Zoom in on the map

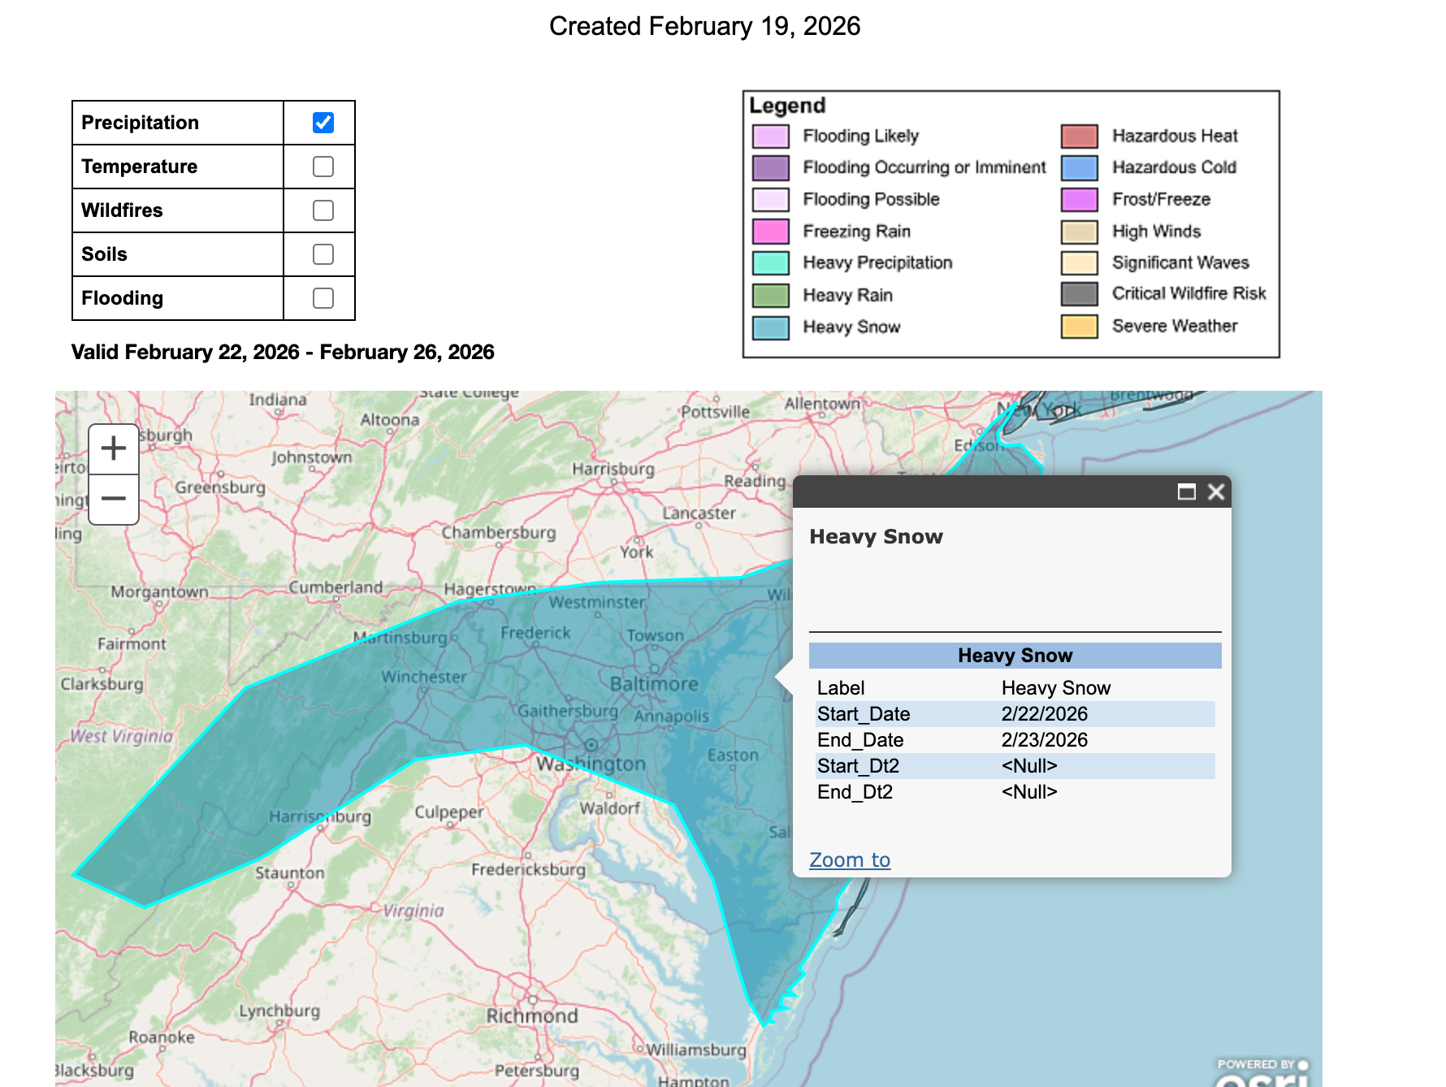[x=114, y=448]
